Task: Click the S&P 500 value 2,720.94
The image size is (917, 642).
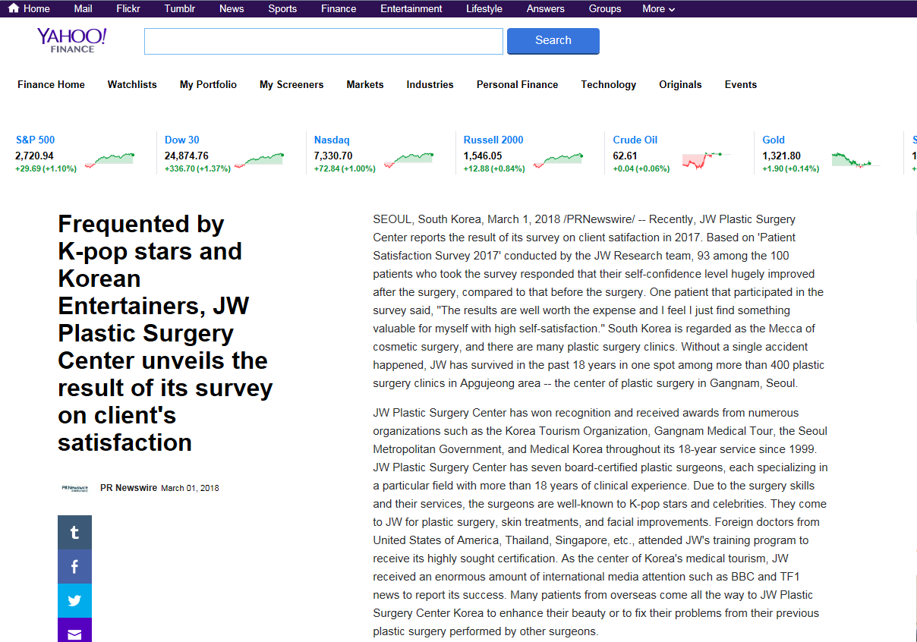Action: point(34,156)
